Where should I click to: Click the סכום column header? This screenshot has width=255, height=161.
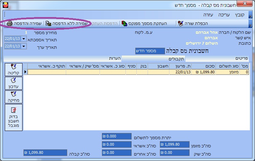pos(204,66)
